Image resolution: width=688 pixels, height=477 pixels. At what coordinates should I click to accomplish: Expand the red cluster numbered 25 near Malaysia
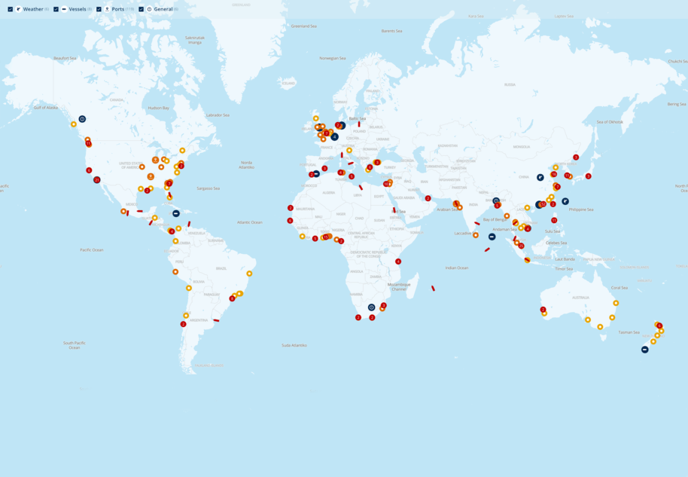(521, 246)
